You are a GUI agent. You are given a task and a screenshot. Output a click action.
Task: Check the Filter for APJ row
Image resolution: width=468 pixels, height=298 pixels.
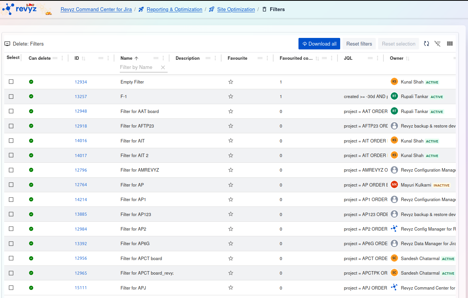[11, 288]
